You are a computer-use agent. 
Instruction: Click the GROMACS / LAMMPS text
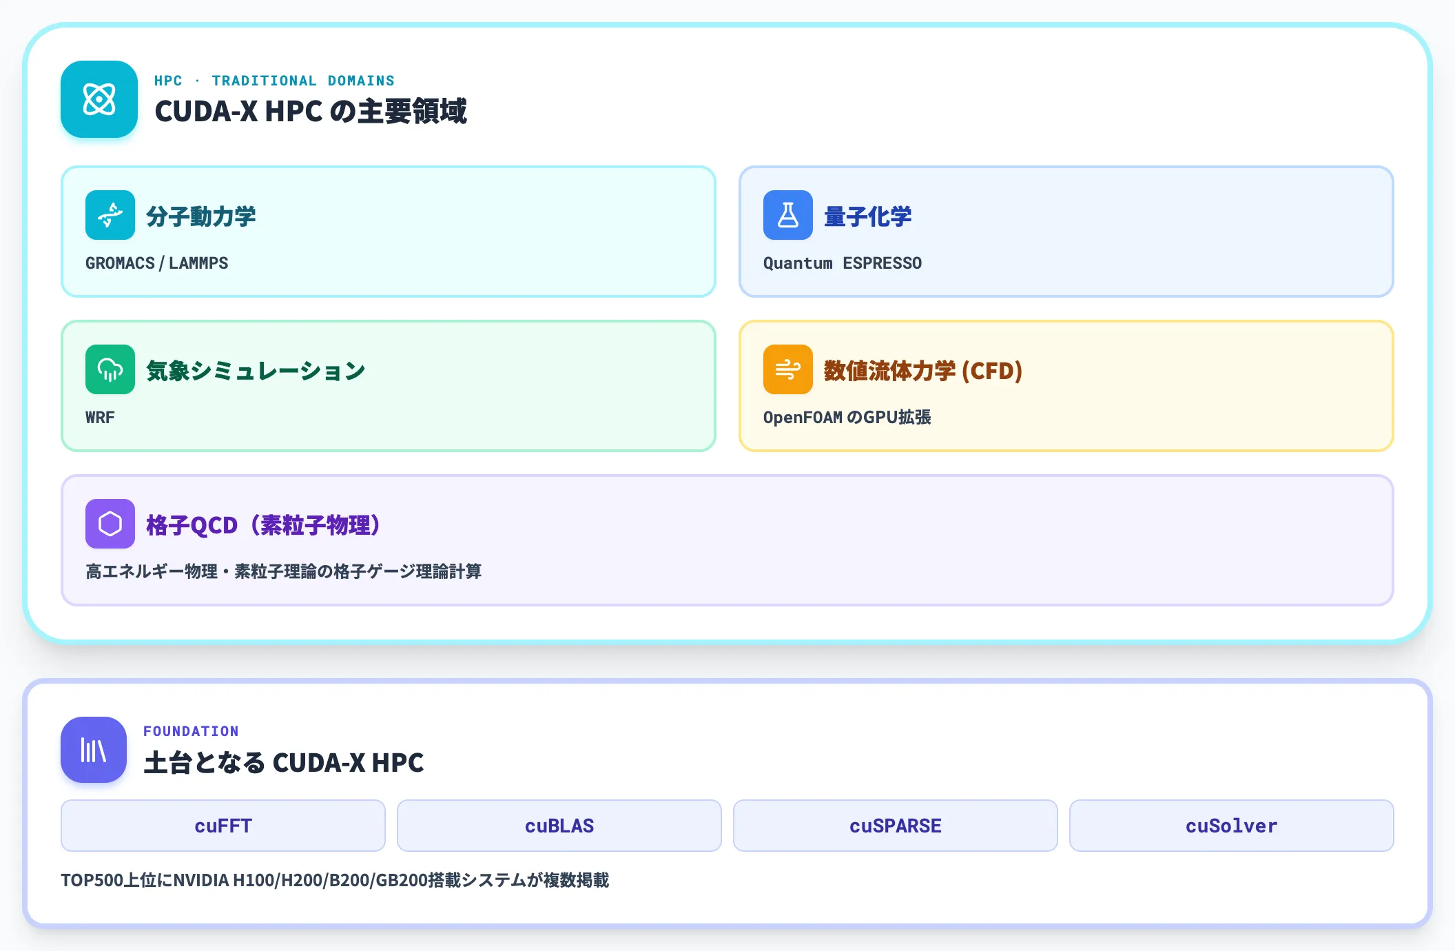click(156, 263)
